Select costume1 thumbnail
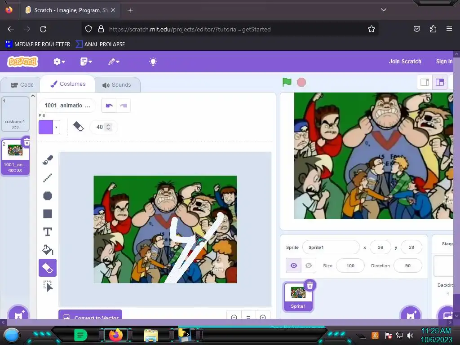Screen dimensions: 460x345 (x=15, y=114)
